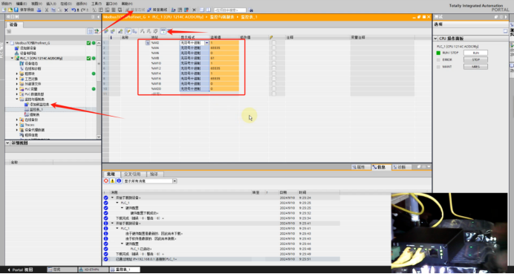This screenshot has height=274, width=514.
Task: Click the Undo arrow icon
Action: coord(74,10)
